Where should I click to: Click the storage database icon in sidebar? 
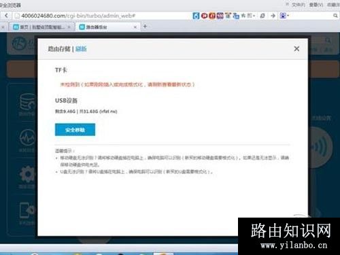(27, 101)
